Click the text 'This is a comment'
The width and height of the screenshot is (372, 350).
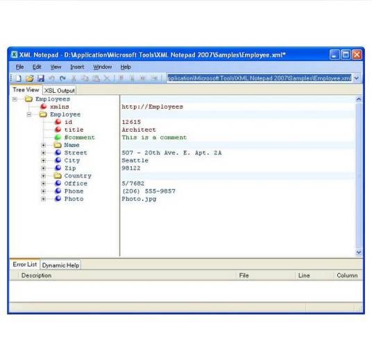click(154, 137)
